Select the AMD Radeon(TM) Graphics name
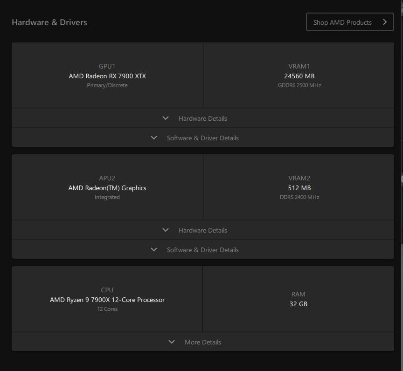This screenshot has height=371, width=403. [x=107, y=188]
